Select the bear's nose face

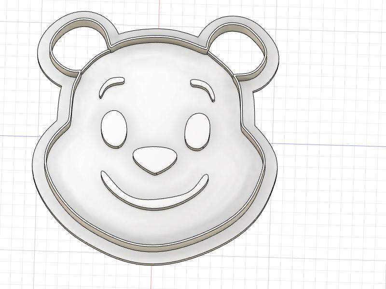pos(154,160)
